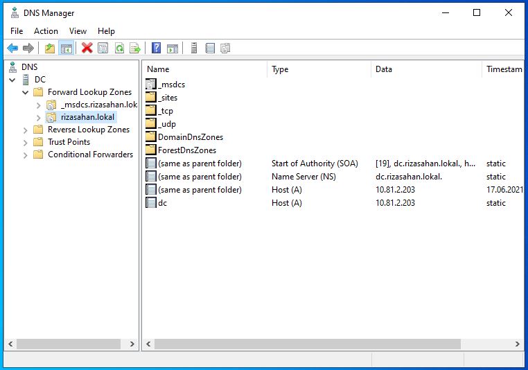Expand the Conditional Forwarders node
The width and height of the screenshot is (528, 370).
click(26, 155)
